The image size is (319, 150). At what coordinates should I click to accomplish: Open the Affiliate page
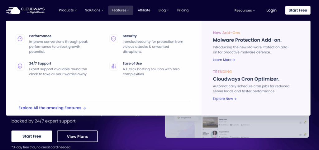click(144, 10)
